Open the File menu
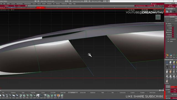Screen dimensions: 177x100 click(1, 4)
